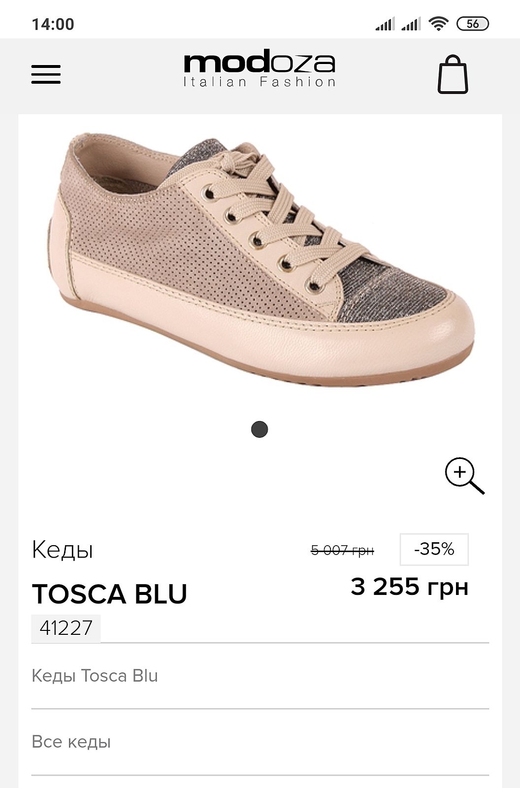Open the Кеды Tosca Blu link
The width and height of the screenshot is (520, 788).
coord(95,676)
